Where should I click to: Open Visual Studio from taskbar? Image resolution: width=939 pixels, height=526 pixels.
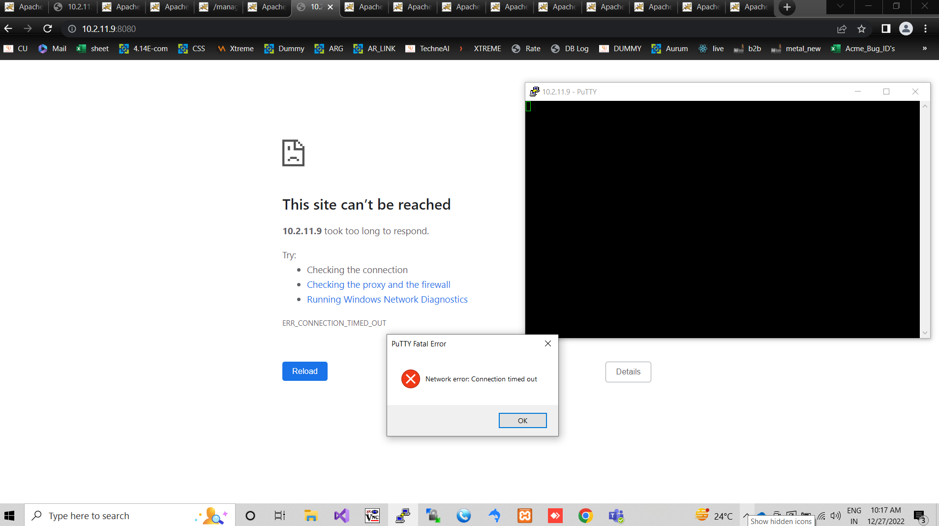[x=341, y=515]
